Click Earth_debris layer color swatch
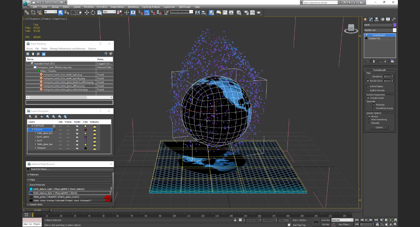 (x=85, y=137)
